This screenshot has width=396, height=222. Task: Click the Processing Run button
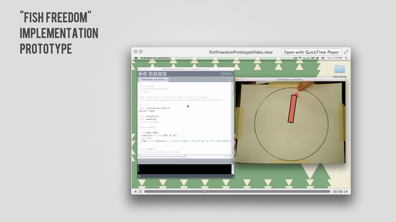tap(140, 74)
